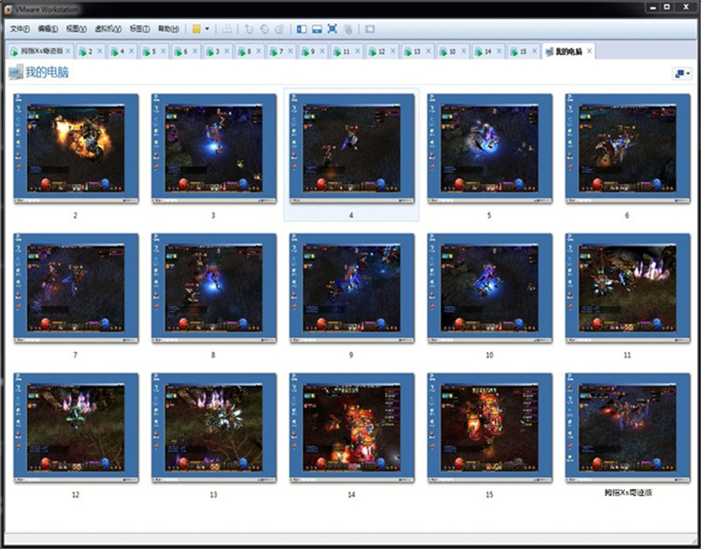Click the snapshot manager toolbar icon
The width and height of the screenshot is (701, 549).
(x=279, y=29)
